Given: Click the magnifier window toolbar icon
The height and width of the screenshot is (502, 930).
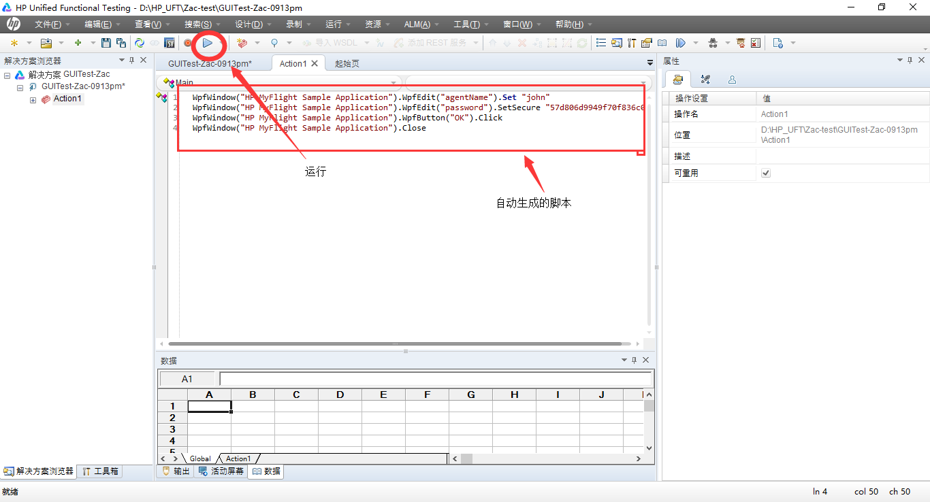Looking at the screenshot, I should pyautogui.click(x=617, y=43).
